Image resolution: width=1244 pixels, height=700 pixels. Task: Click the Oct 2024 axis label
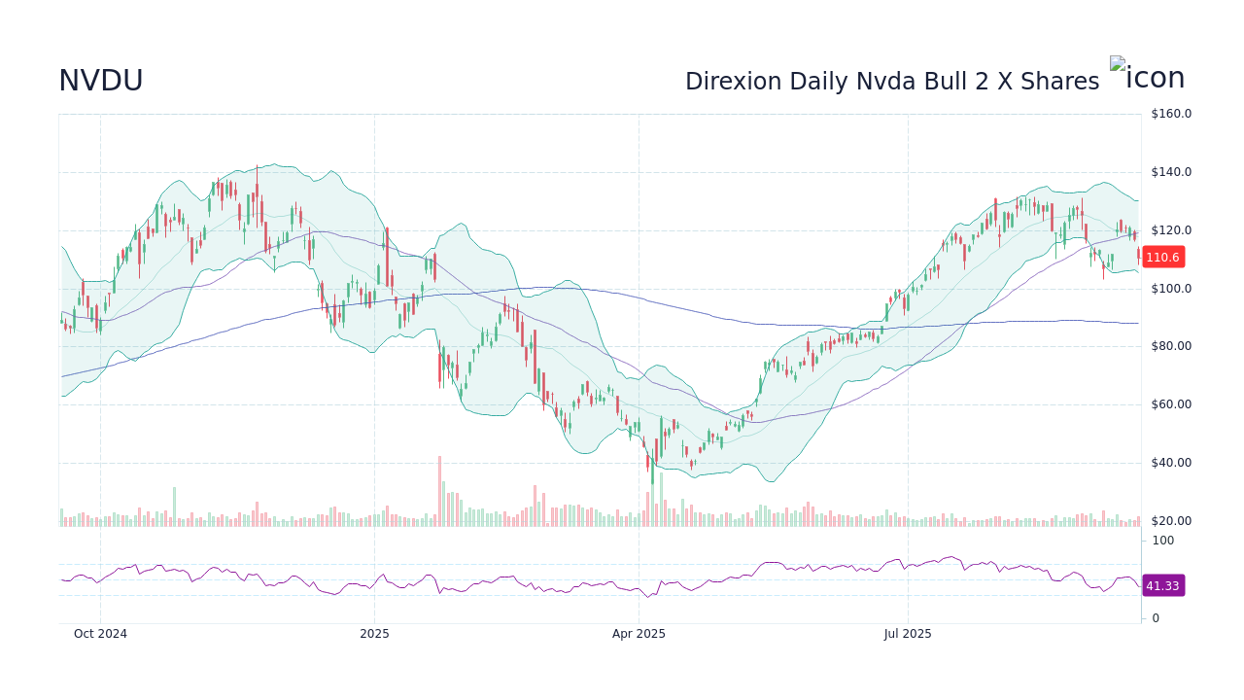point(100,634)
